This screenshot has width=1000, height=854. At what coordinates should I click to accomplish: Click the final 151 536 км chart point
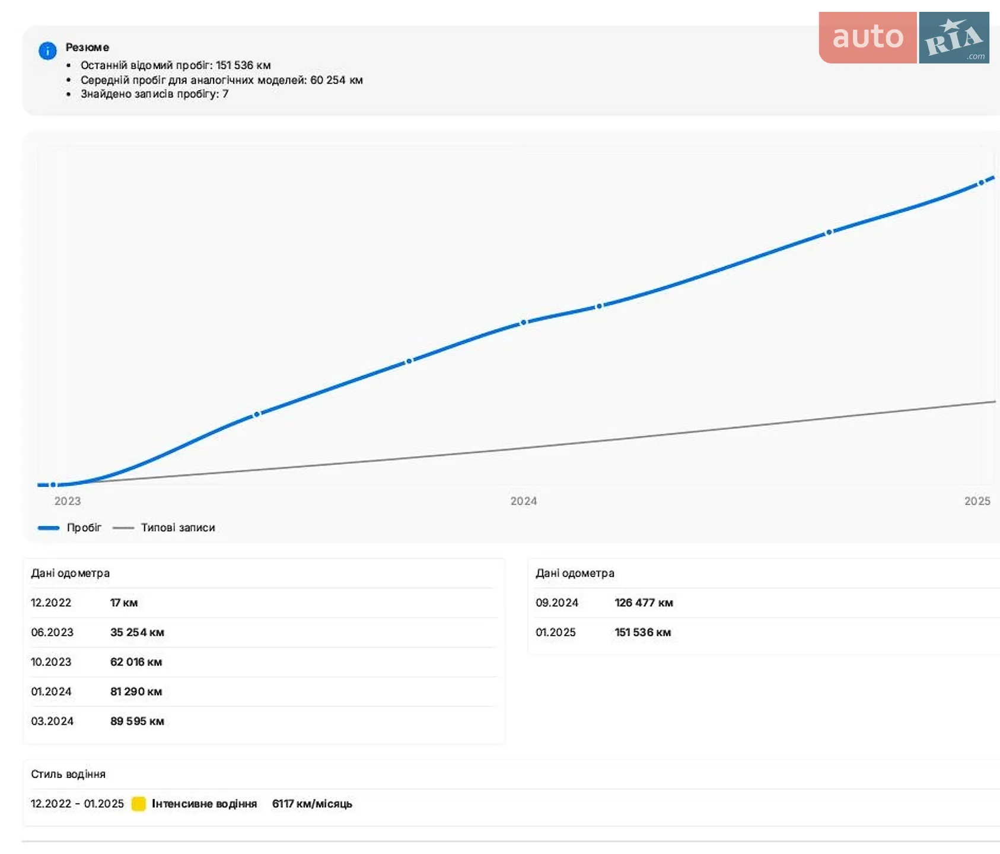point(981,182)
